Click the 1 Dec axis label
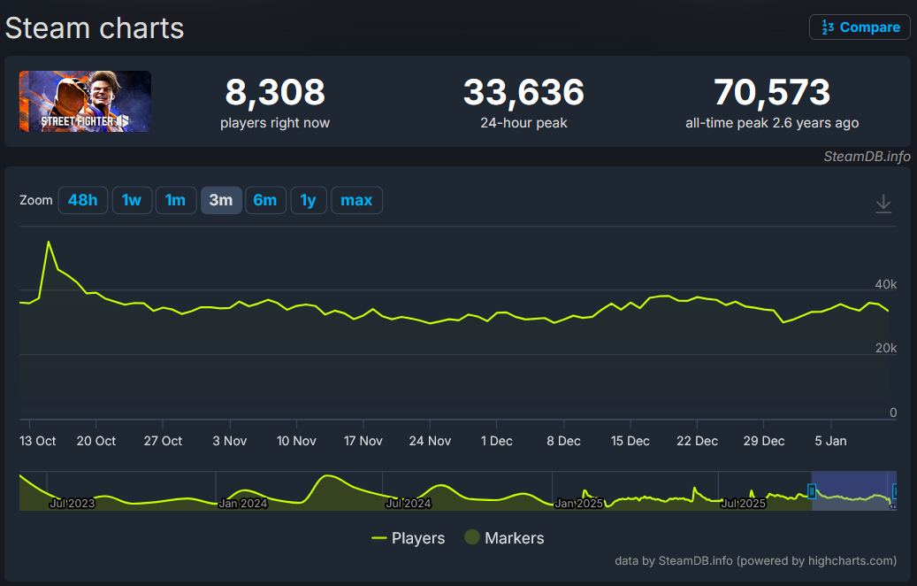 (x=496, y=441)
